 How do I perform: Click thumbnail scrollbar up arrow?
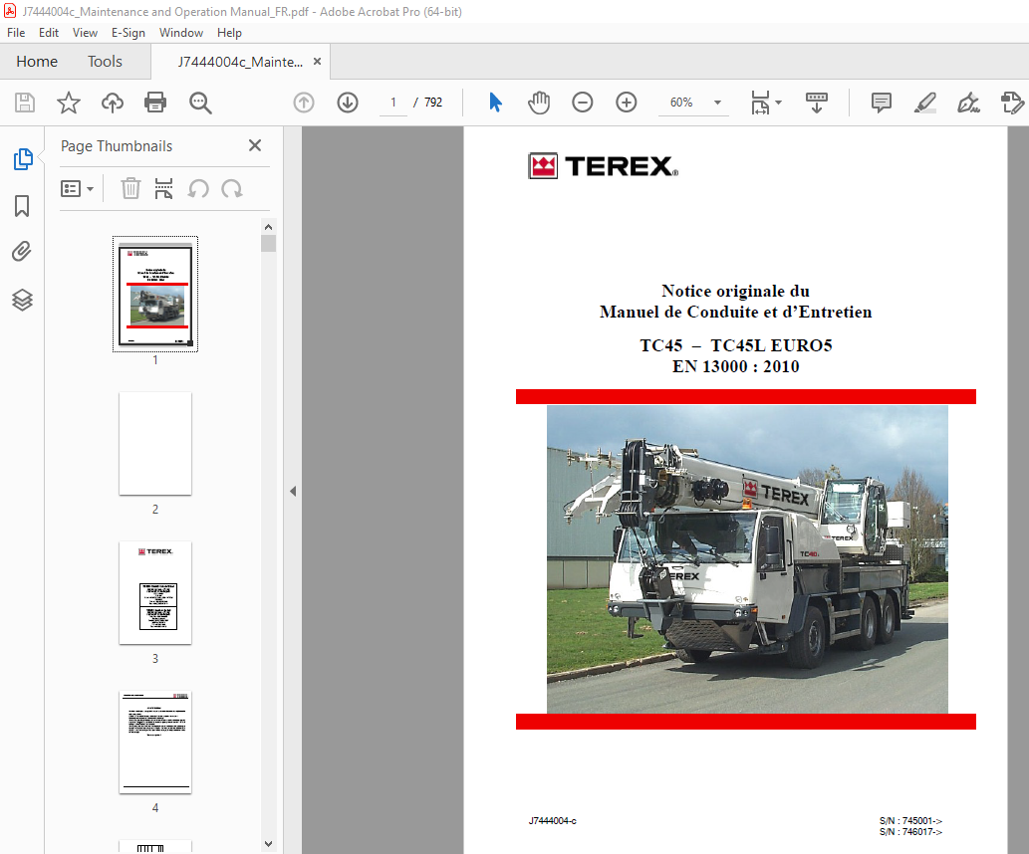[x=268, y=227]
